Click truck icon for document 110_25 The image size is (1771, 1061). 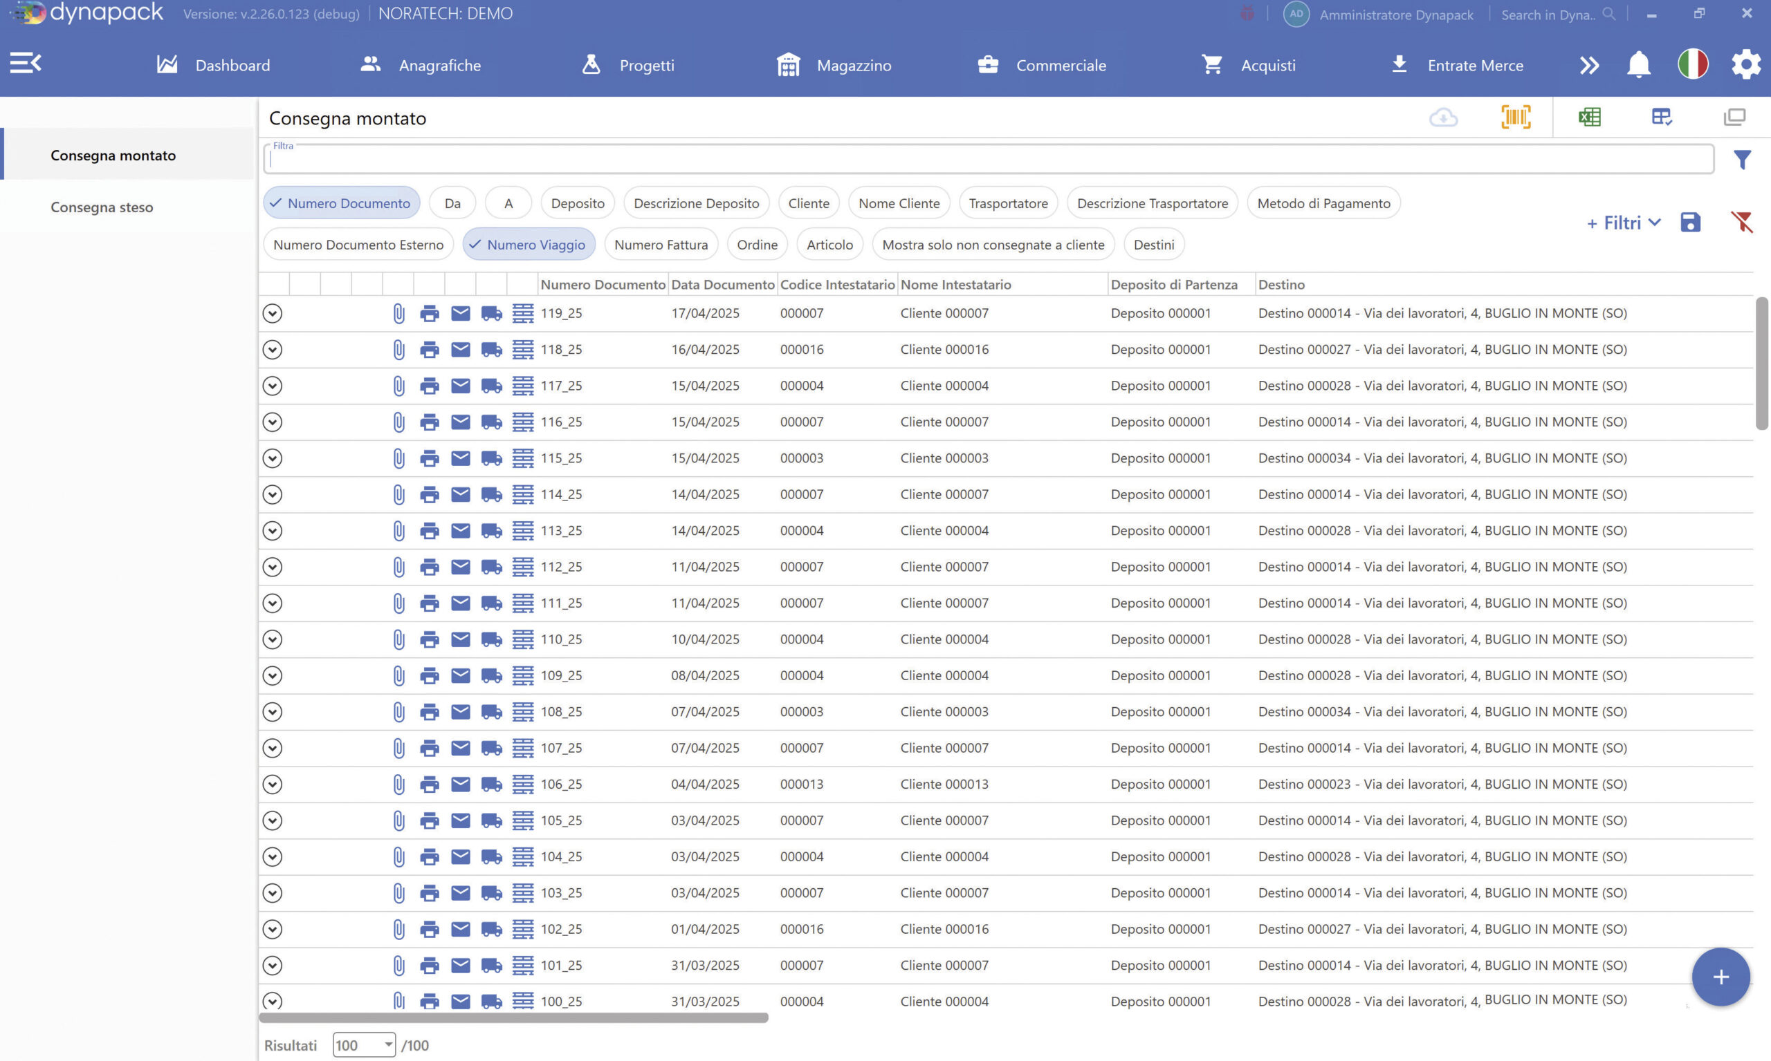492,639
